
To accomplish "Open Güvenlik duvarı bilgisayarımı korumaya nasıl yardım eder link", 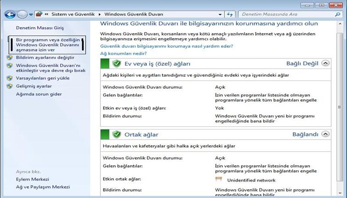I will (167, 46).
